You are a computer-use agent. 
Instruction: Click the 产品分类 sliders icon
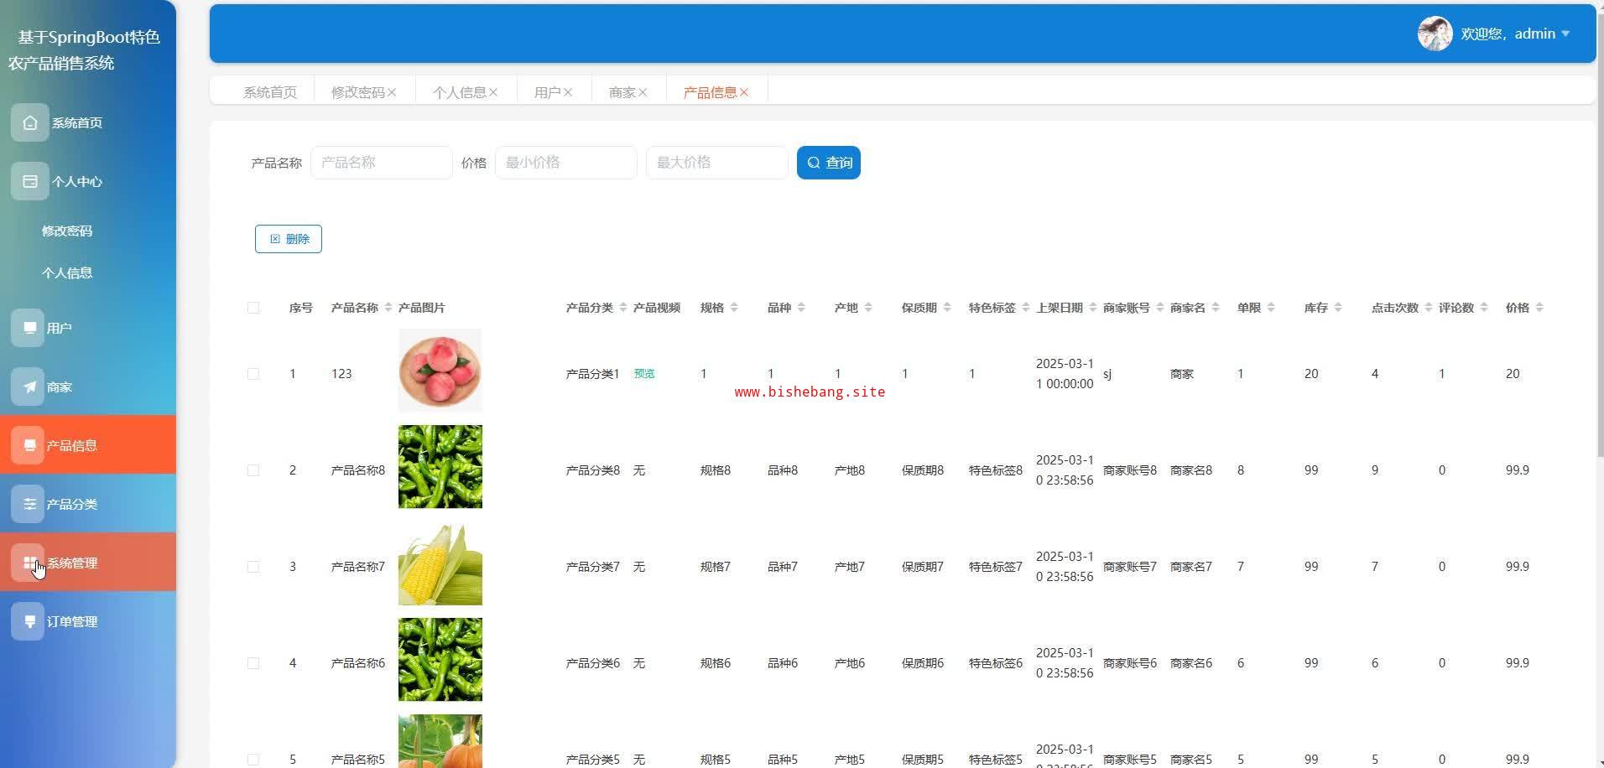[29, 504]
